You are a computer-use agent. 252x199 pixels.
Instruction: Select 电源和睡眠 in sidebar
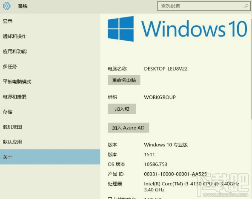pyautogui.click(x=50, y=96)
